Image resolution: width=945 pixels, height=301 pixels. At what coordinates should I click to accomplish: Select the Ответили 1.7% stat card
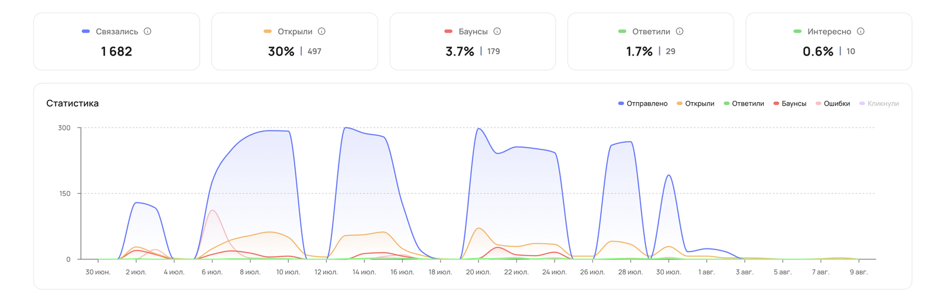pos(651,41)
